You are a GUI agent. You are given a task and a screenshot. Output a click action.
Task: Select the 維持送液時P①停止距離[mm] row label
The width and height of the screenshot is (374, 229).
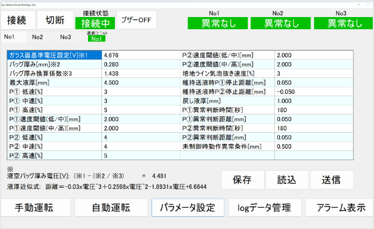[x=227, y=82]
